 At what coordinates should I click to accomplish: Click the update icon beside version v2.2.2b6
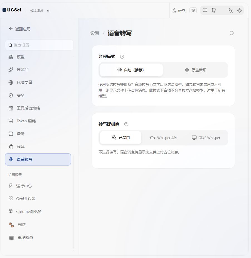[x=48, y=11]
